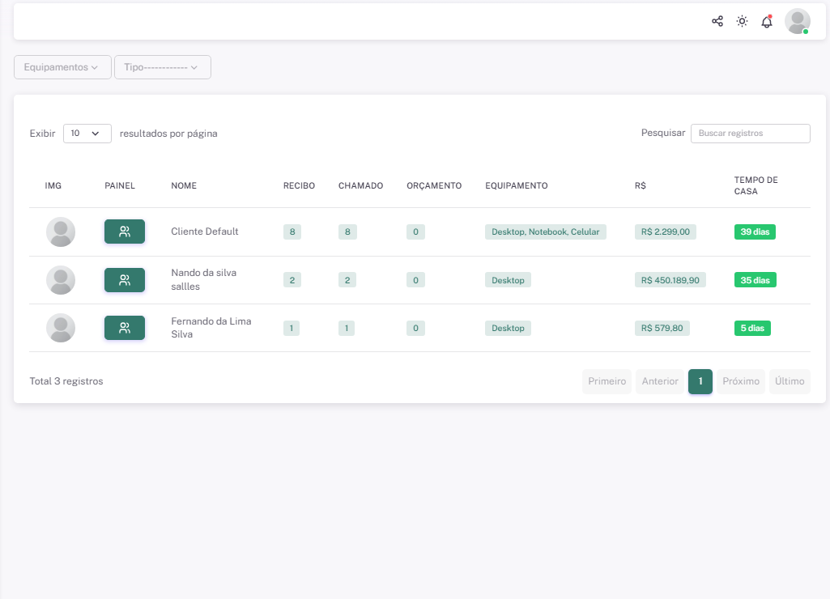Click chamado badge 8 for Cliente Default

point(347,232)
